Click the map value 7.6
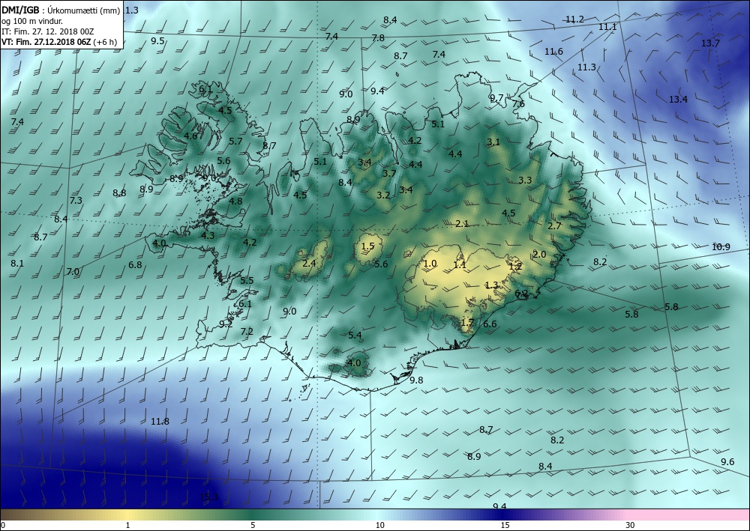750x531 pixels. point(518,104)
